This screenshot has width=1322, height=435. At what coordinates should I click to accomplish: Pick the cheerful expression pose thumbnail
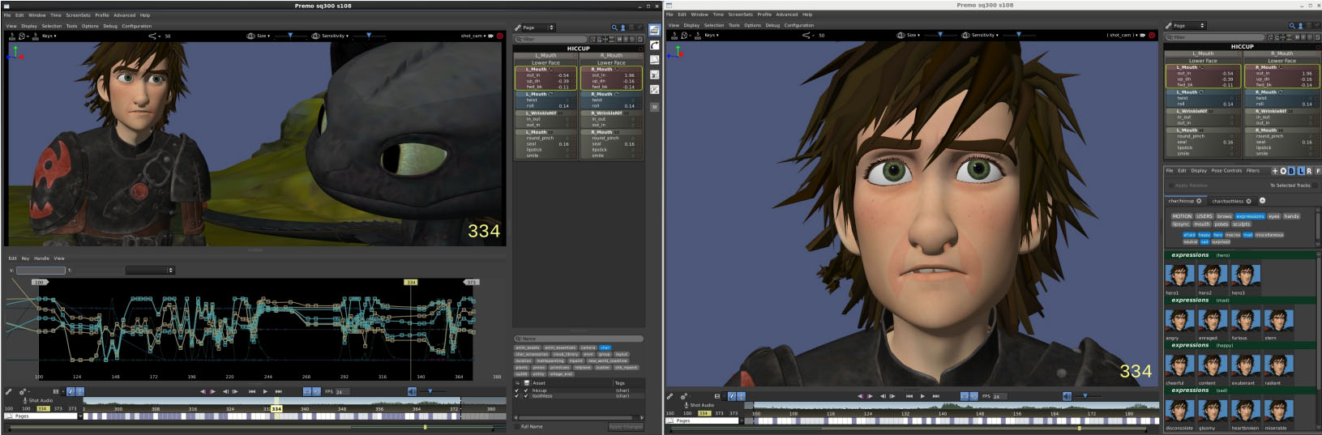coord(1179,365)
